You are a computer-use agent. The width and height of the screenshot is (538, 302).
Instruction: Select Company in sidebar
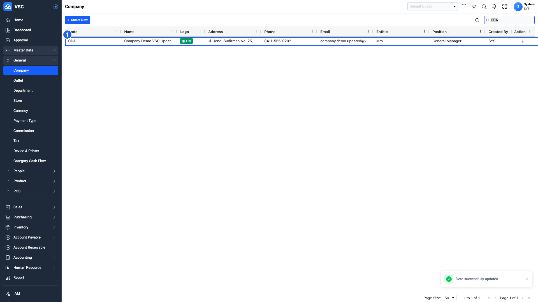(31, 70)
